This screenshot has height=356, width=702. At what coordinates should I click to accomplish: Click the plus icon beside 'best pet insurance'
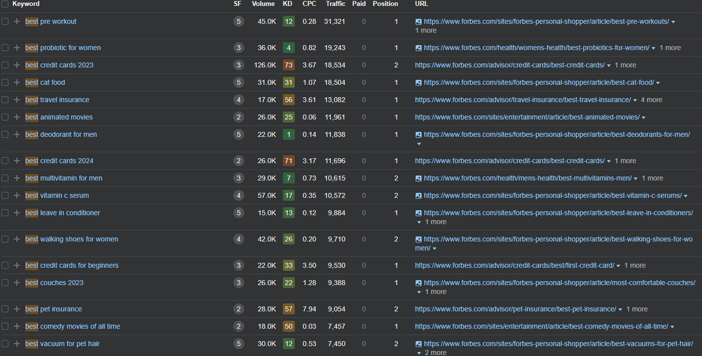17,309
